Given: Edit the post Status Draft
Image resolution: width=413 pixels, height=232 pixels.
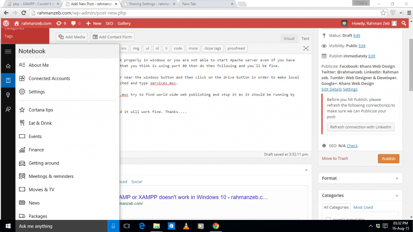Looking at the screenshot, I should tap(357, 36).
